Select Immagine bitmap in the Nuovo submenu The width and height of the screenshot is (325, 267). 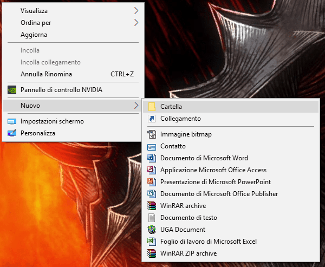[186, 134]
